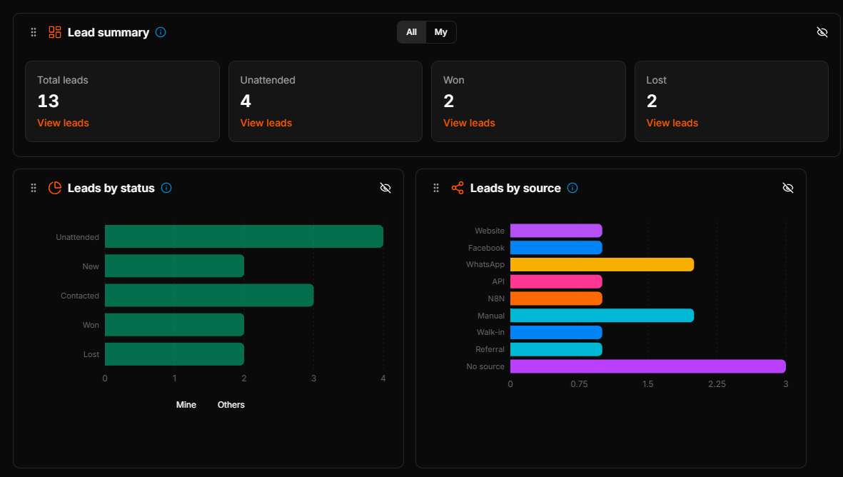Image resolution: width=843 pixels, height=477 pixels.
Task: Click the Unattended count 4
Action: 246,101
